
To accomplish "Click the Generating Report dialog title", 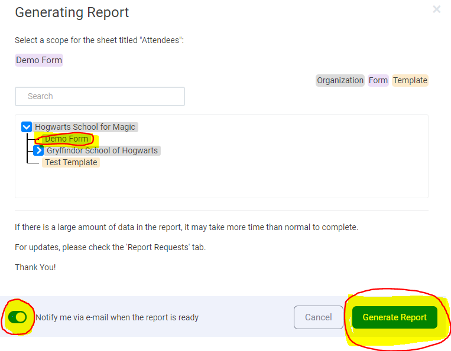I will click(x=72, y=12).
